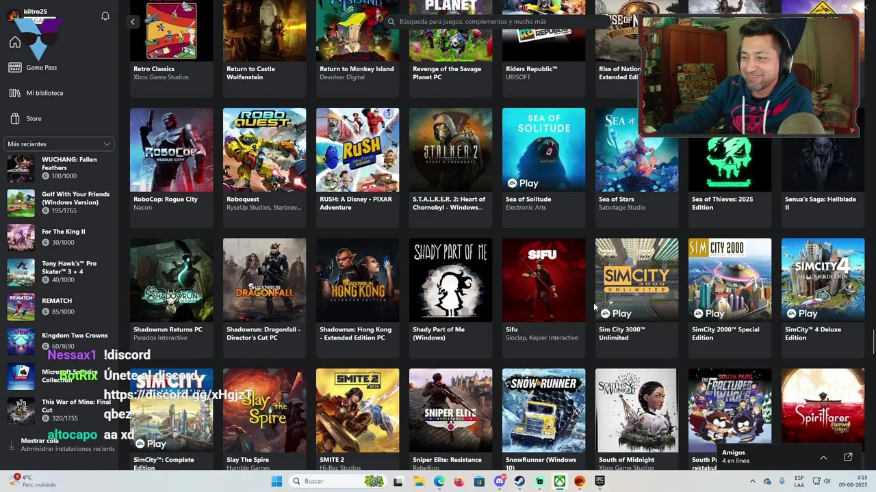Open File Explorer from taskbar
This screenshot has height=492, width=876.
click(x=419, y=482)
